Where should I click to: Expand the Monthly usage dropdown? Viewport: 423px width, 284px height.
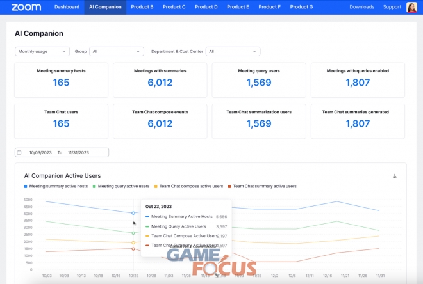42,51
